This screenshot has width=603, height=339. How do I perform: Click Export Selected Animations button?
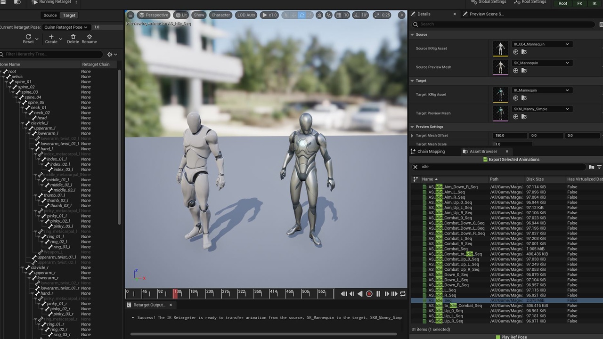pyautogui.click(x=511, y=160)
